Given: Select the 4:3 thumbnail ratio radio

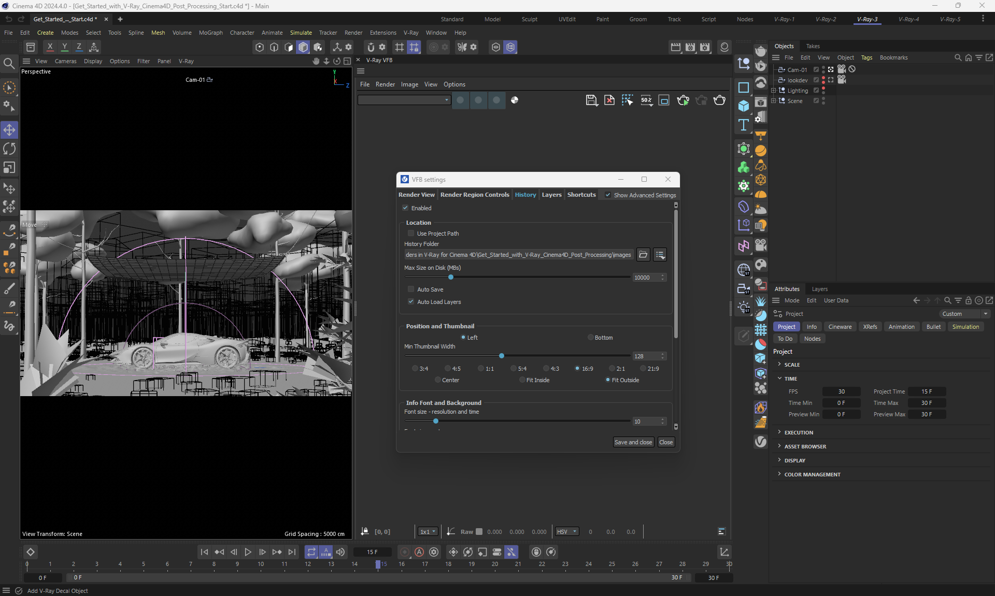Looking at the screenshot, I should (546, 369).
